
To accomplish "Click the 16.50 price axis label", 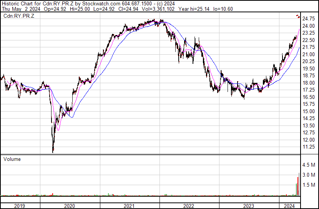I will click(x=309, y=97).
